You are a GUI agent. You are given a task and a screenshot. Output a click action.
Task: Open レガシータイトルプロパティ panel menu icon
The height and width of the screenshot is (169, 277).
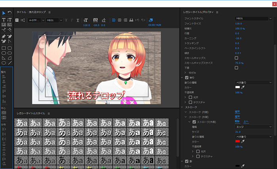coord(217,12)
